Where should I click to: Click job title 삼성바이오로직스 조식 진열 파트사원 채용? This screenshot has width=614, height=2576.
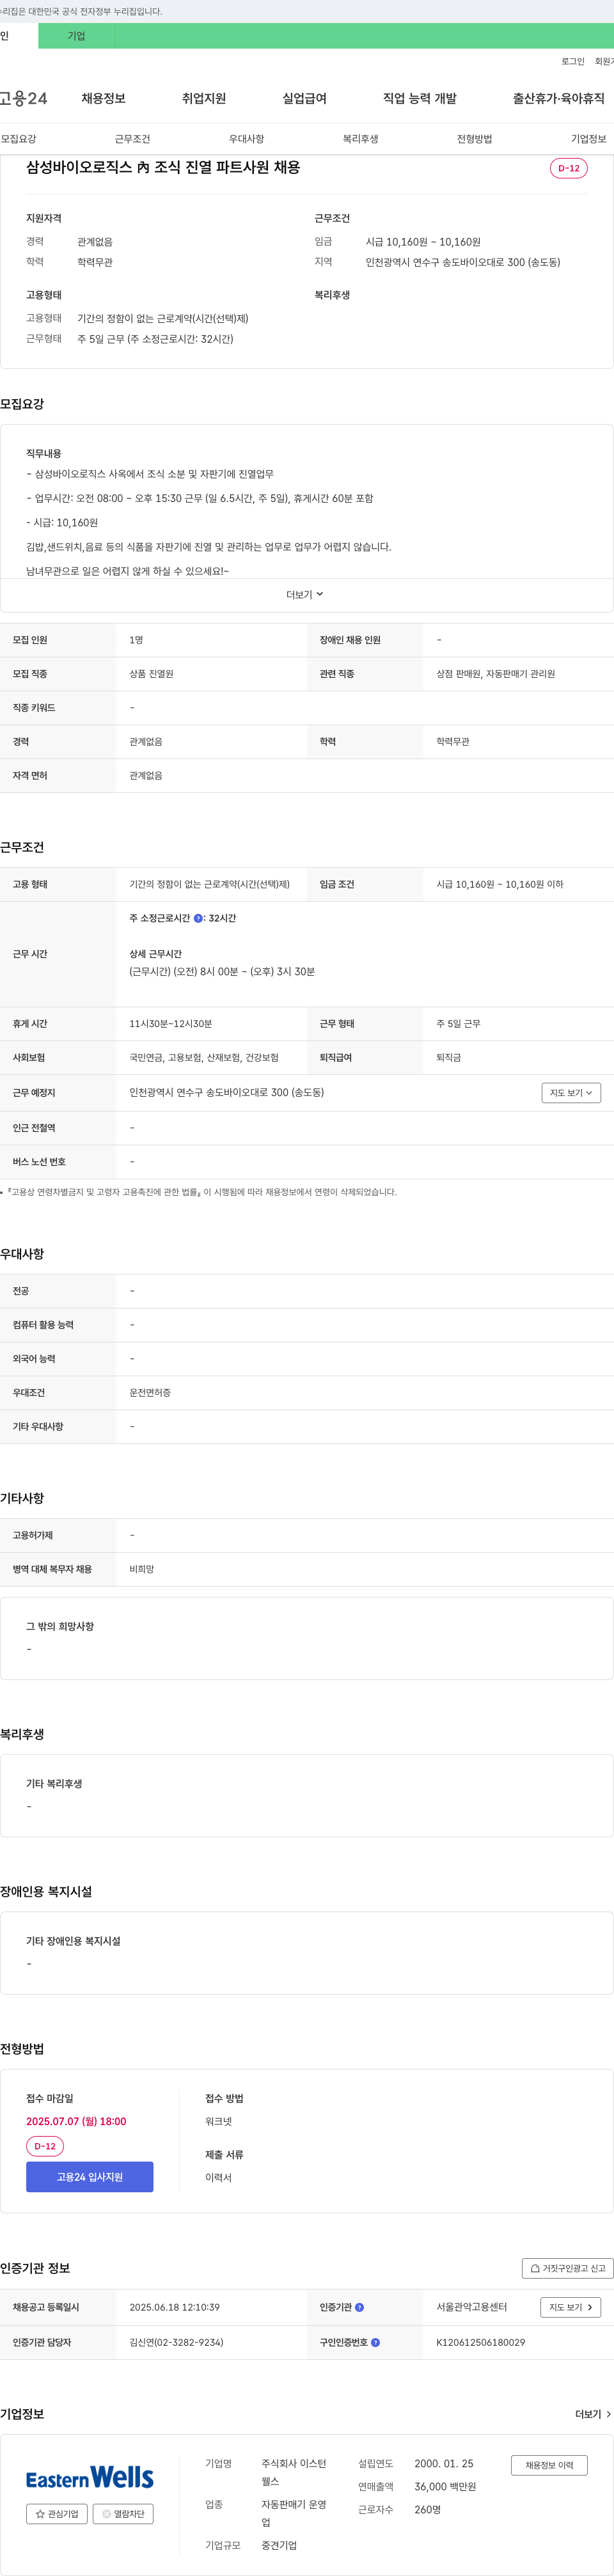point(163,167)
